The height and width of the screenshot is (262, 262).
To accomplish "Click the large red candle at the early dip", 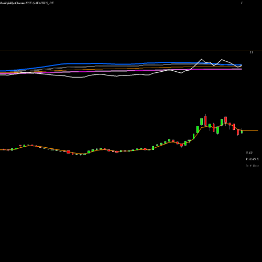I will pos(68,152).
